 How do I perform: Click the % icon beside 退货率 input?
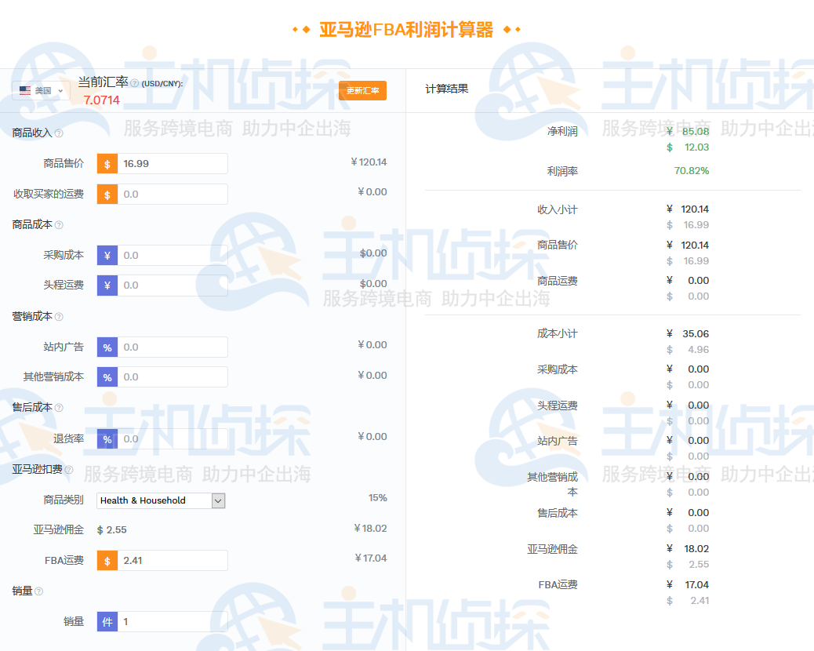click(x=107, y=439)
